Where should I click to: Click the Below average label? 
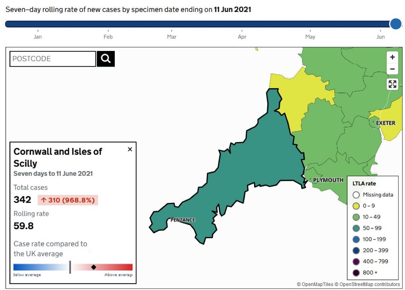click(27, 275)
